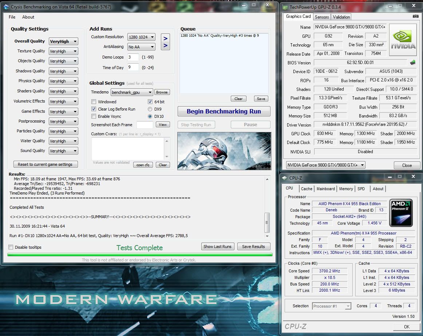Click the AMD Phenom II logo

[x=401, y=213]
